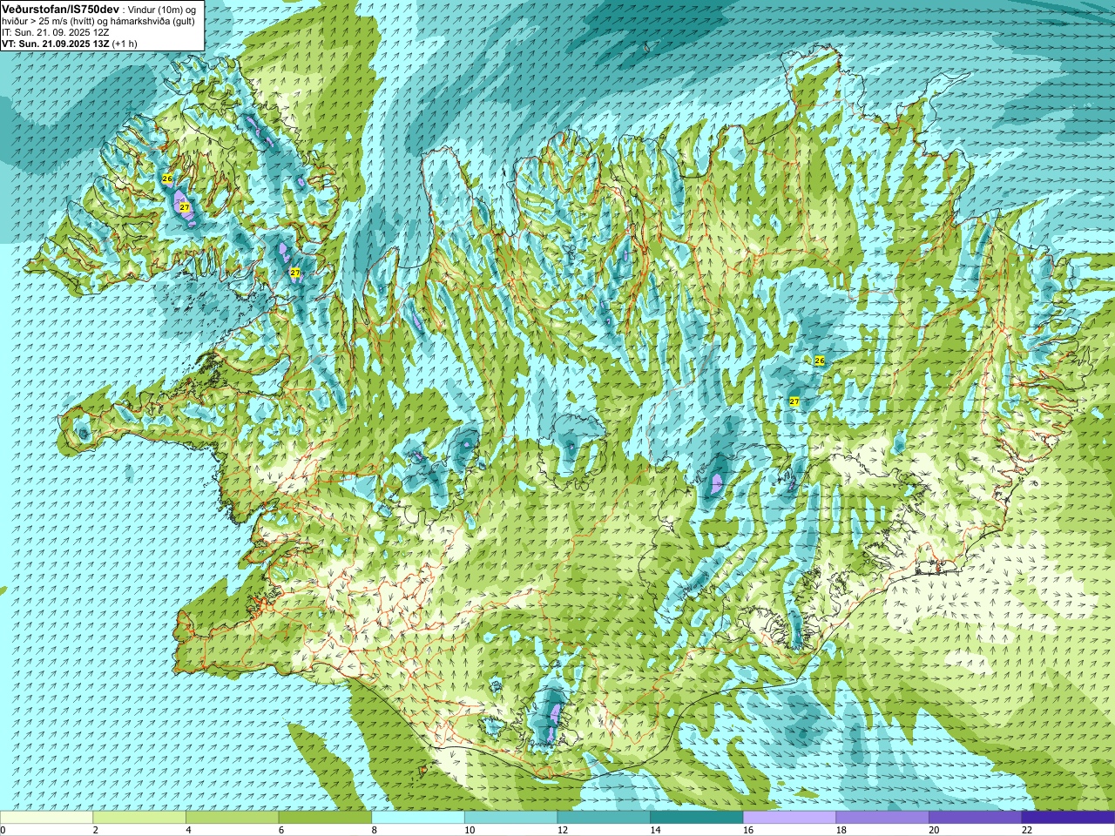Select the green 6–8 m/s legend swatch

click(x=325, y=818)
